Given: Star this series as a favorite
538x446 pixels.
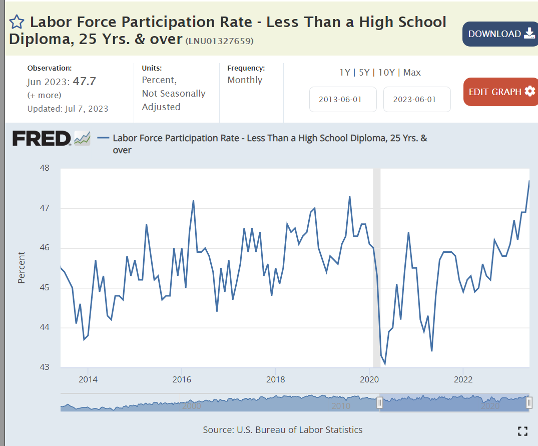Looking at the screenshot, I should tap(17, 22).
